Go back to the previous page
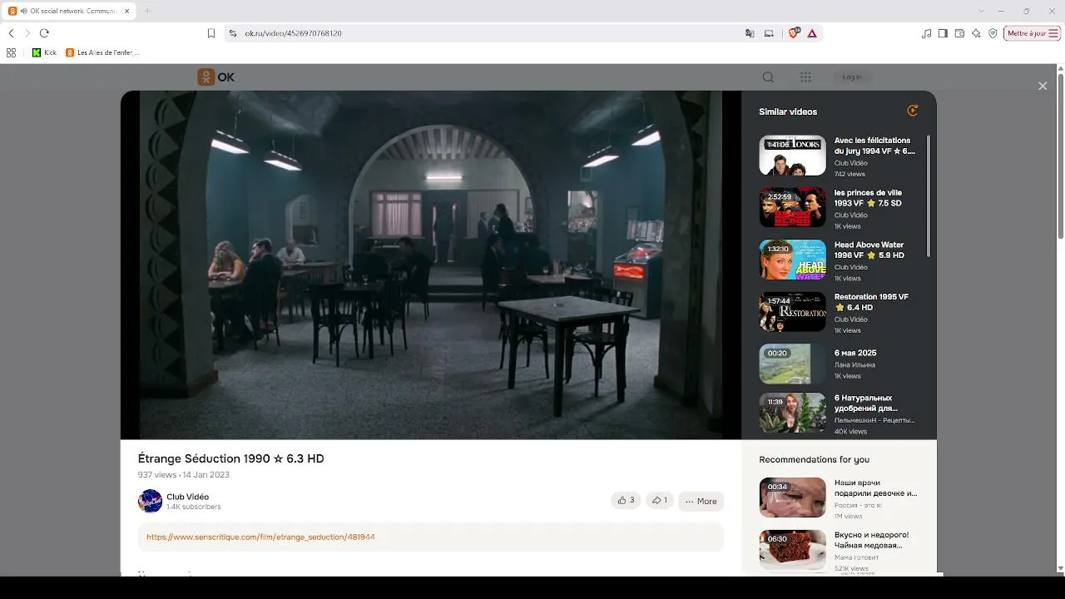This screenshot has width=1065, height=599. 11,33
